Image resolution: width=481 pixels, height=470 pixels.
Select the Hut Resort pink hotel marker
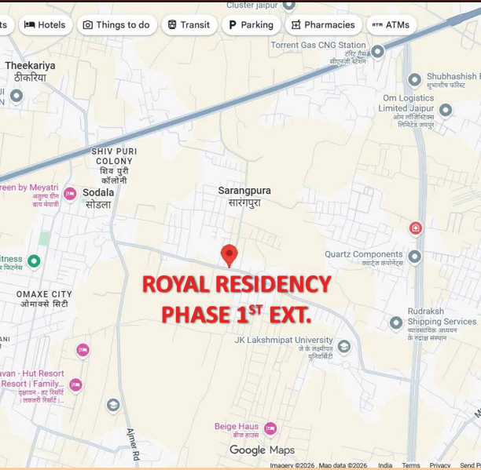(x=75, y=384)
